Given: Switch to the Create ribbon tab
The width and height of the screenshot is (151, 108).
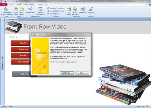Looking at the screenshot, I should (x=19, y=5).
